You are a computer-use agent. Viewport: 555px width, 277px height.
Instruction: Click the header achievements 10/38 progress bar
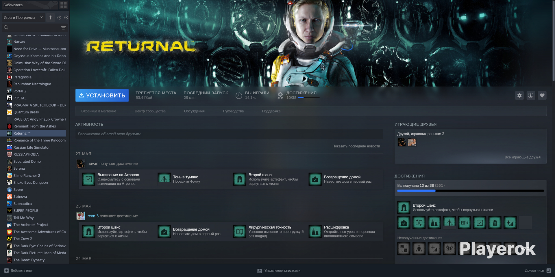pyautogui.click(x=309, y=98)
